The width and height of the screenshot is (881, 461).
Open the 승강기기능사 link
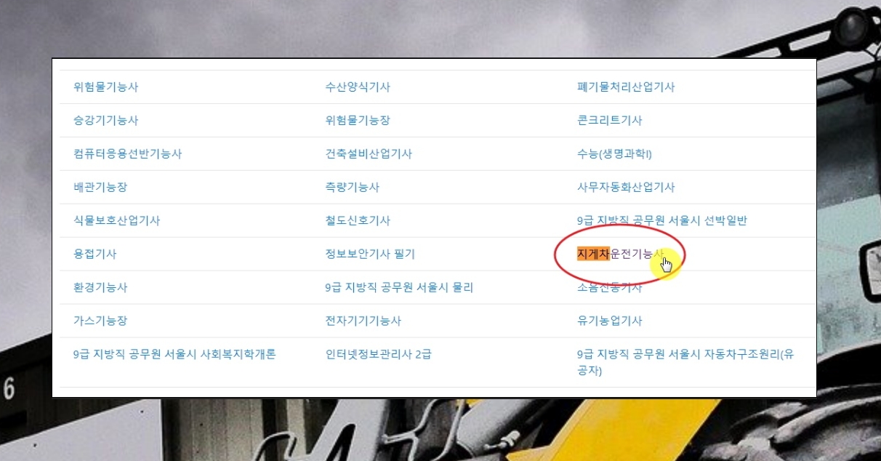[x=106, y=121]
